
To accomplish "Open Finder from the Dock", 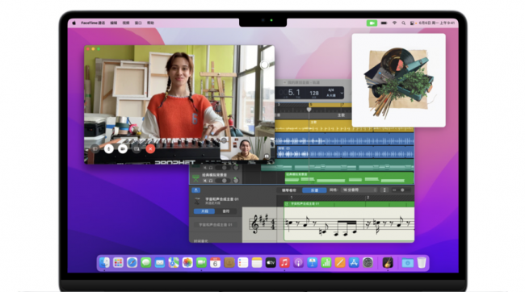I will click(104, 263).
